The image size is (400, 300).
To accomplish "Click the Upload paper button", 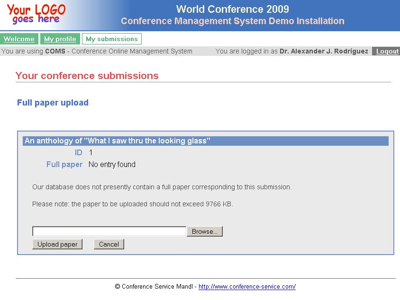I will pyautogui.click(x=57, y=244).
